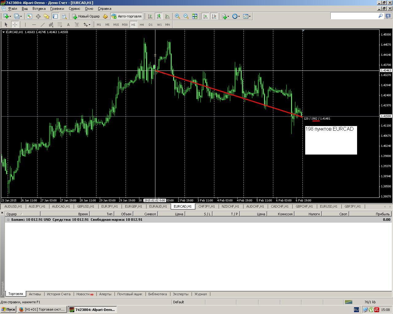
Task: Click the Новый Ордер button
Action: point(86,16)
